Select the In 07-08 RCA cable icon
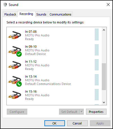Image resolution: width=113 pixels, height=129 pixels. click(15, 35)
